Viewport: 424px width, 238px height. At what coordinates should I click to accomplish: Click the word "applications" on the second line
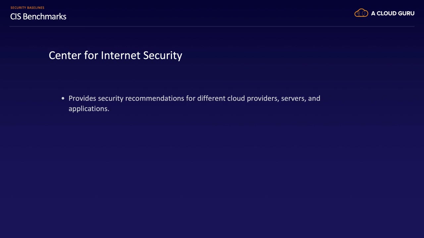point(88,109)
